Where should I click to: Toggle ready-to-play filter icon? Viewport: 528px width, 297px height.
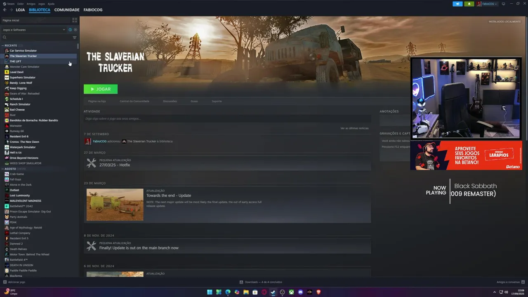click(x=75, y=30)
